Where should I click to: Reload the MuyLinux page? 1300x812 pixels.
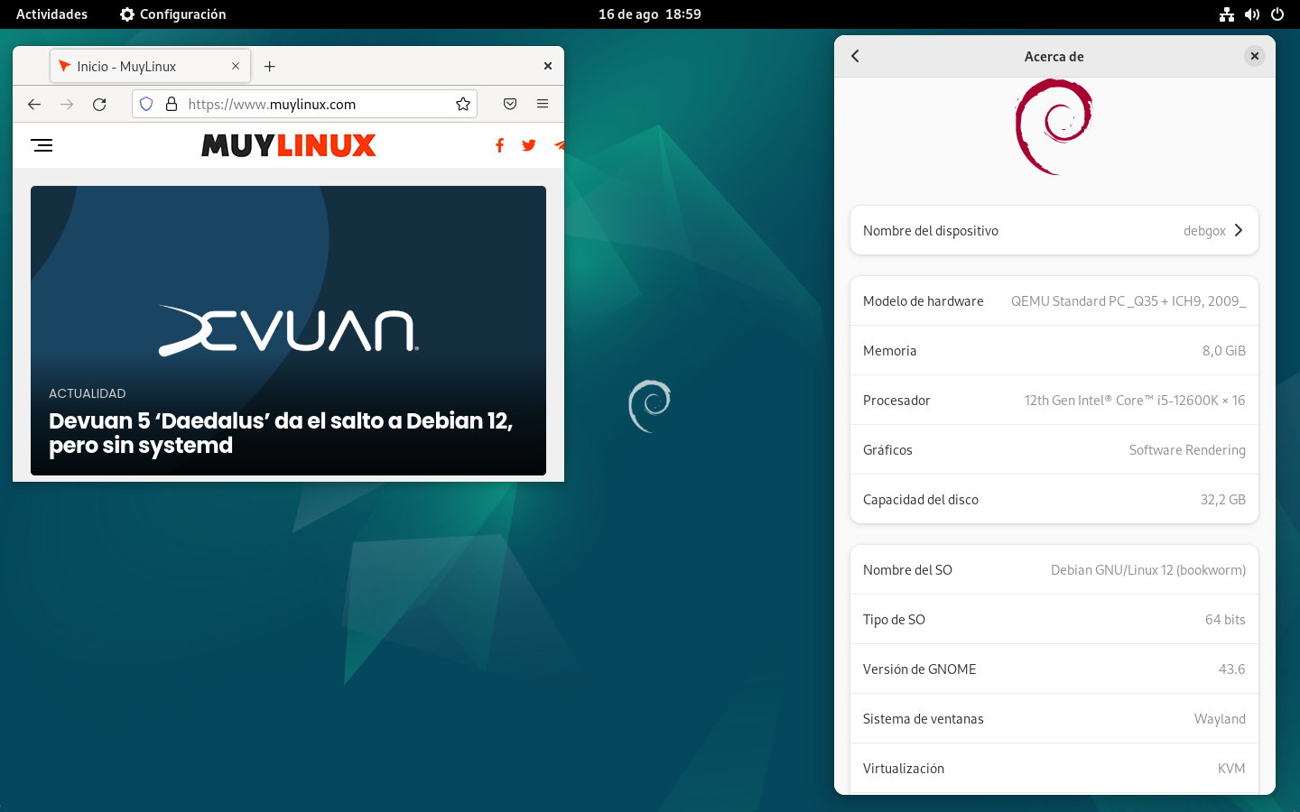tap(99, 104)
